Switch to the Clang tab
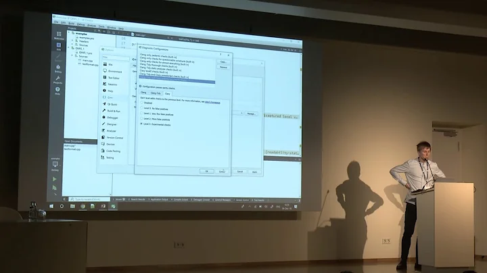This screenshot has height=273, width=487. point(143,93)
